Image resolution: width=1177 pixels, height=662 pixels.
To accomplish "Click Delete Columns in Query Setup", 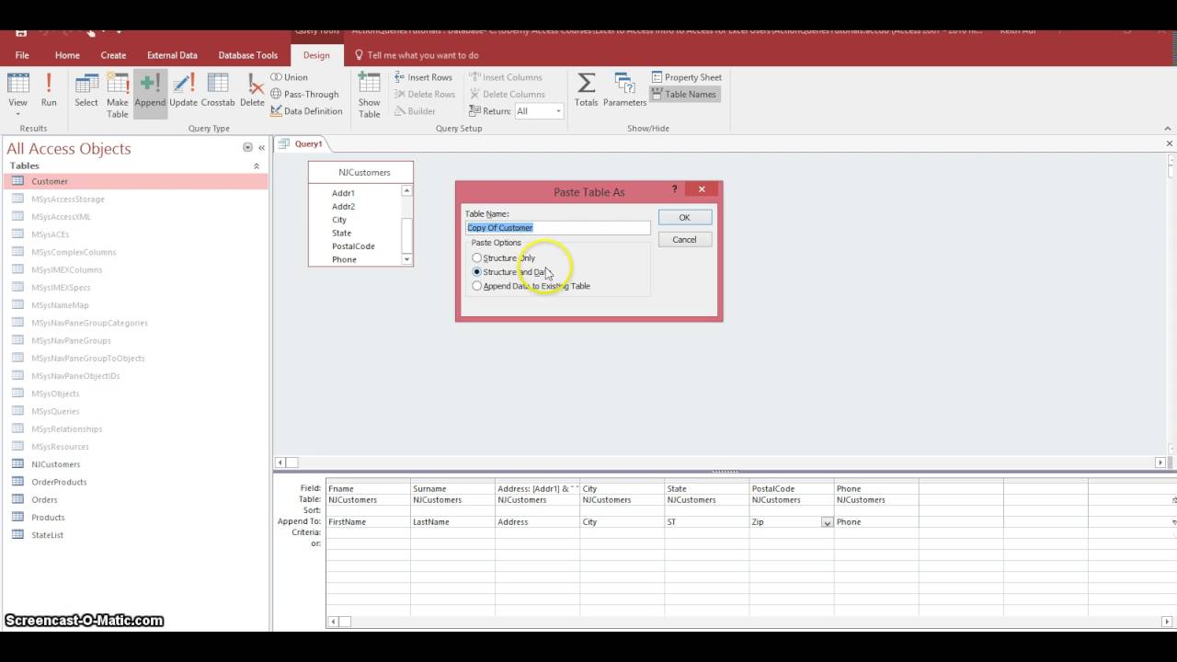I will point(507,94).
